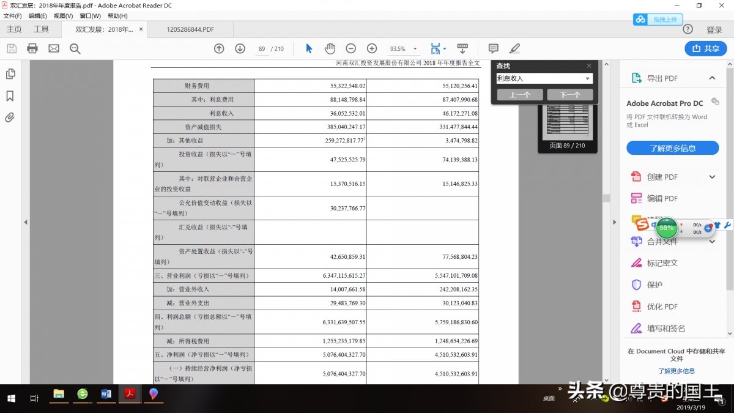This screenshot has width=734, height=413.
Task: Open the 编辑(E) menu
Action: click(37, 16)
